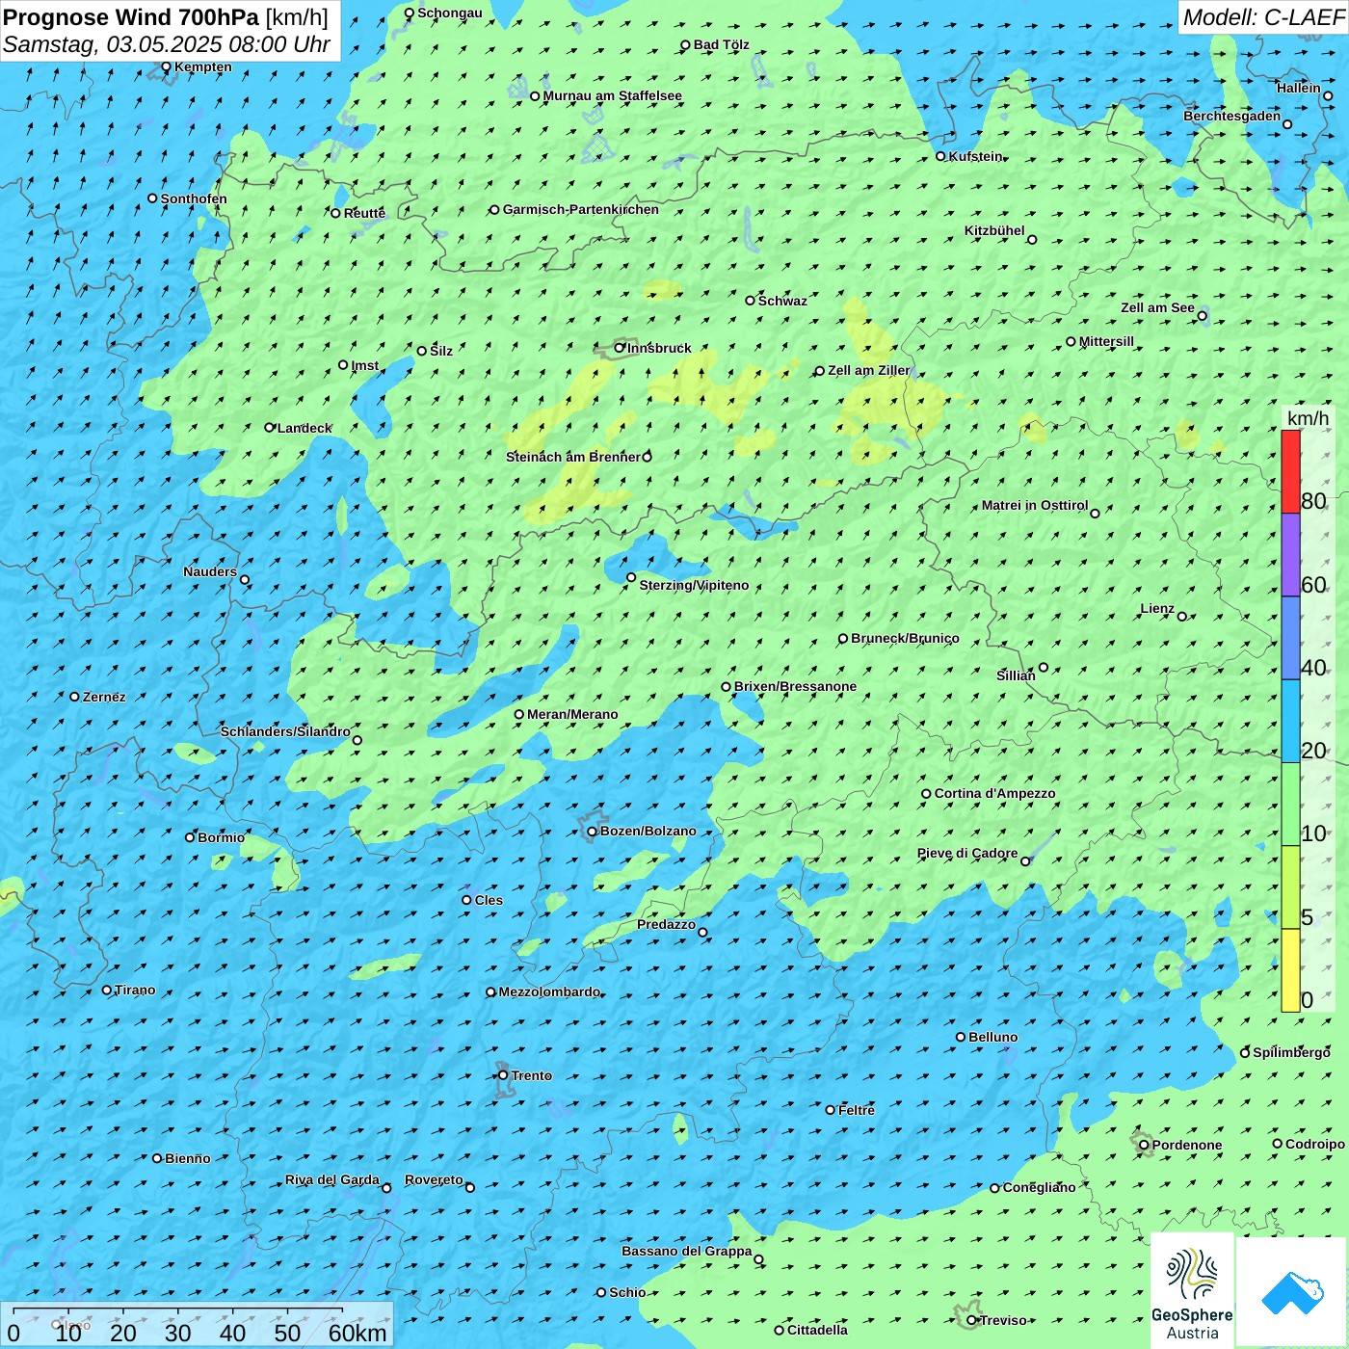This screenshot has width=1349, height=1349.
Task: Click the Bormio city marker
Action: [190, 837]
